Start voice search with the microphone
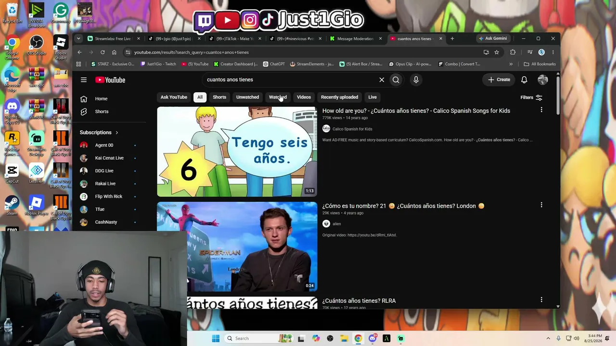Screen dimensions: 616x346 click(416, 80)
